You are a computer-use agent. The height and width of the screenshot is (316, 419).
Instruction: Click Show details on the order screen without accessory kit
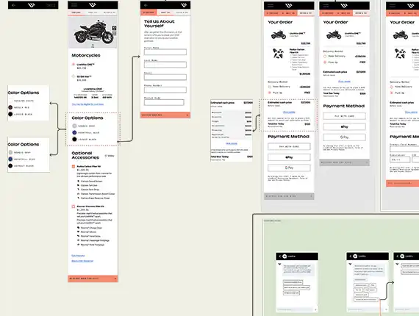click(x=344, y=82)
